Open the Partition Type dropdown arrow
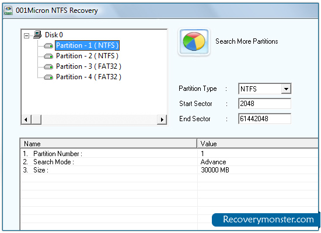 coord(286,89)
